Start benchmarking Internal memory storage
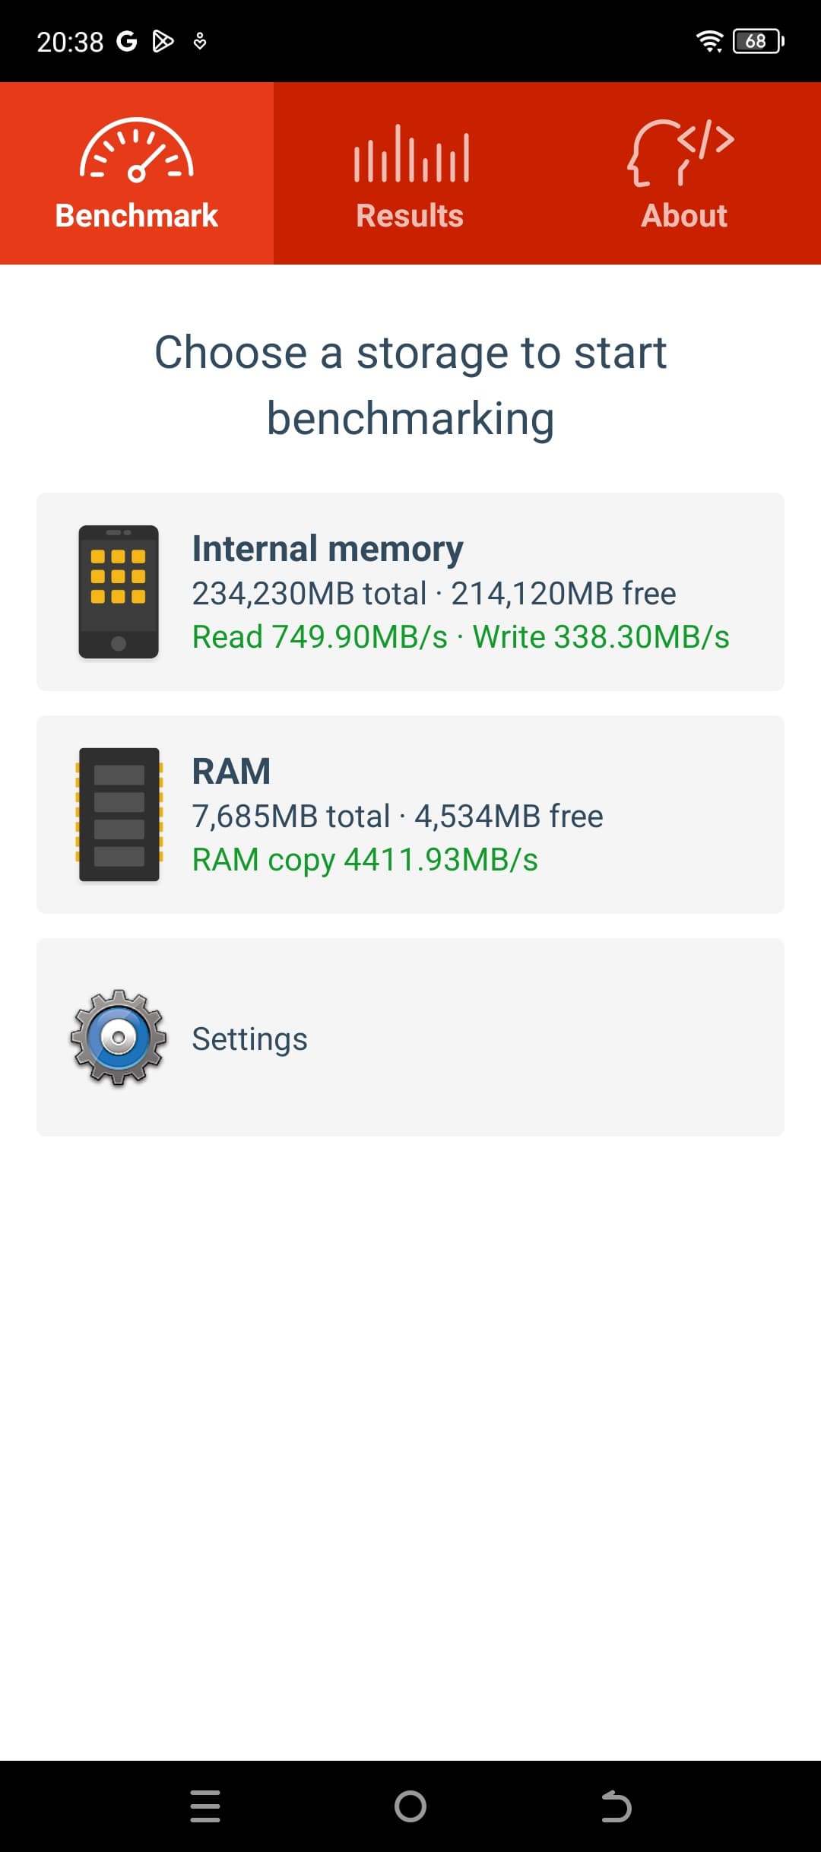Screen dimensions: 821x1852 click(410, 591)
